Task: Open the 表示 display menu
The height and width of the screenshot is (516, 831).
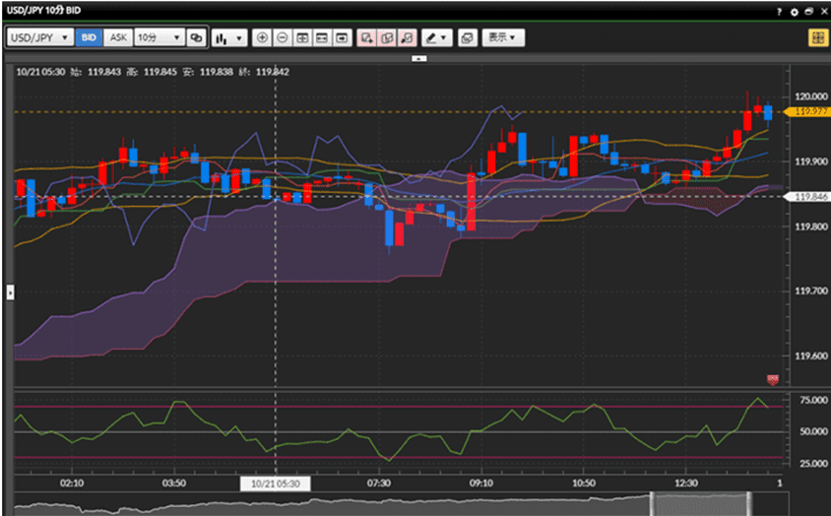Action: click(x=503, y=37)
